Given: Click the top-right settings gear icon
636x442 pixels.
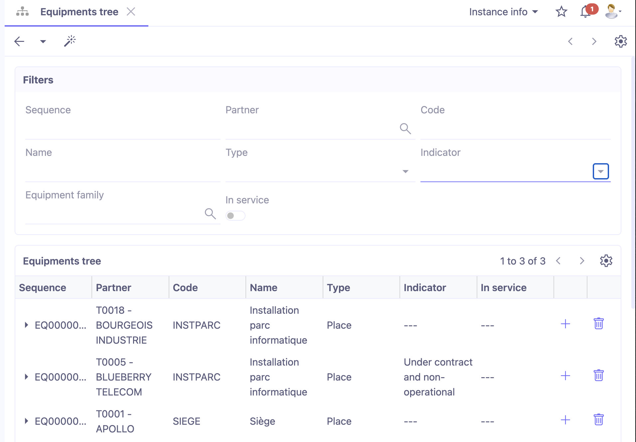Looking at the screenshot, I should click(x=620, y=41).
